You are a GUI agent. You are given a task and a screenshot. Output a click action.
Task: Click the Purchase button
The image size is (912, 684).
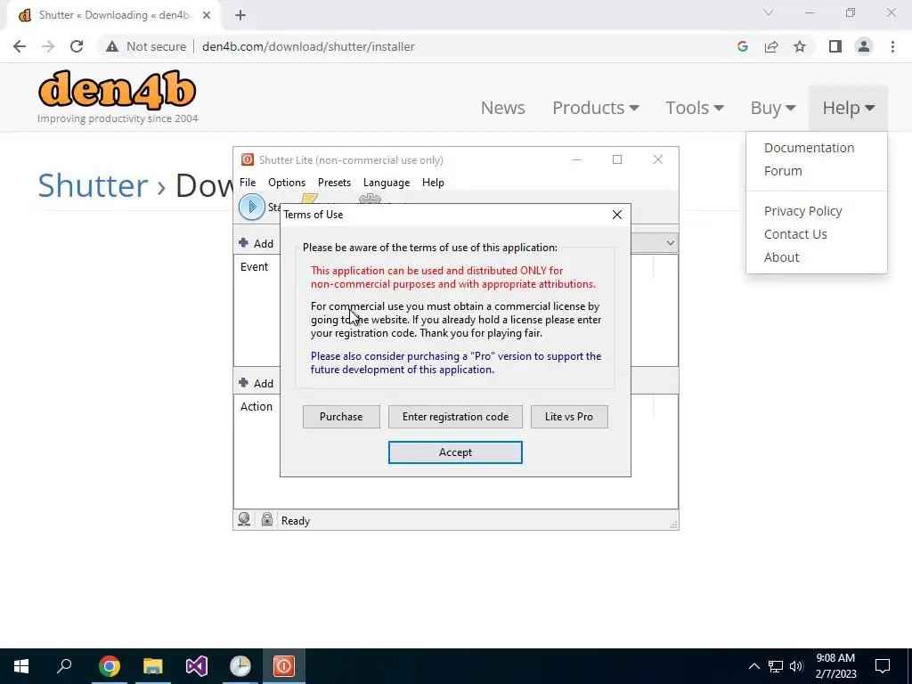[341, 417]
